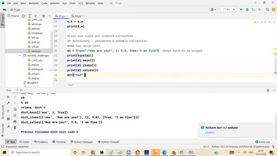The image size is (277, 156).
Task: Open Microsoft Edge from taskbar
Action: click(x=164, y=152)
